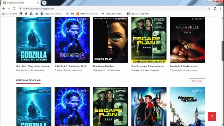The height and width of the screenshot is (126, 224).
Task: Open the Escape Plan 3 poster in Películas de Acción
Action: pos(111,106)
